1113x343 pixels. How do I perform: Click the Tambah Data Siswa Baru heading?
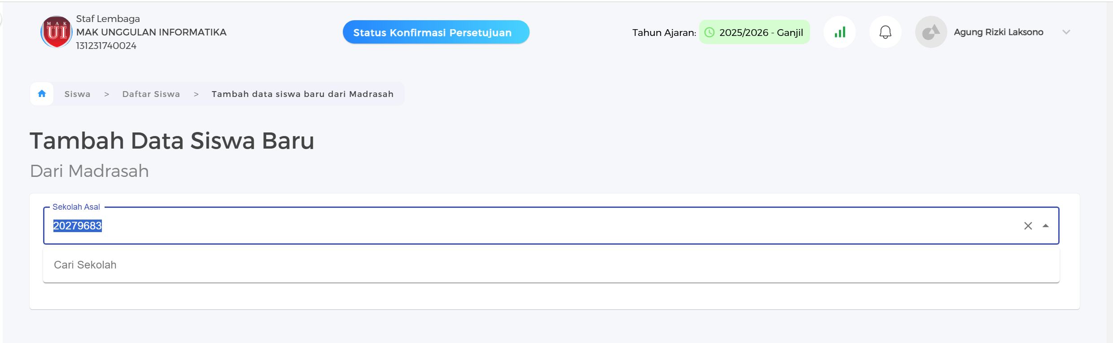pos(172,141)
